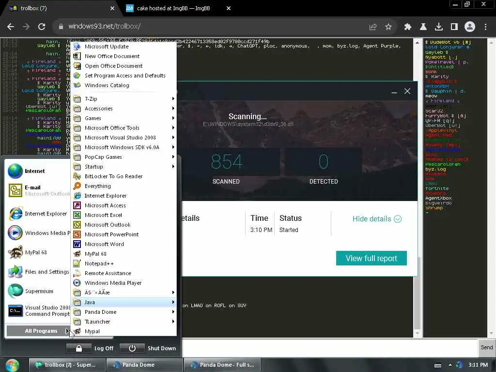Image resolution: width=496 pixels, height=372 pixels.
Task: Expand the Startup folder
Action: (x=124, y=167)
